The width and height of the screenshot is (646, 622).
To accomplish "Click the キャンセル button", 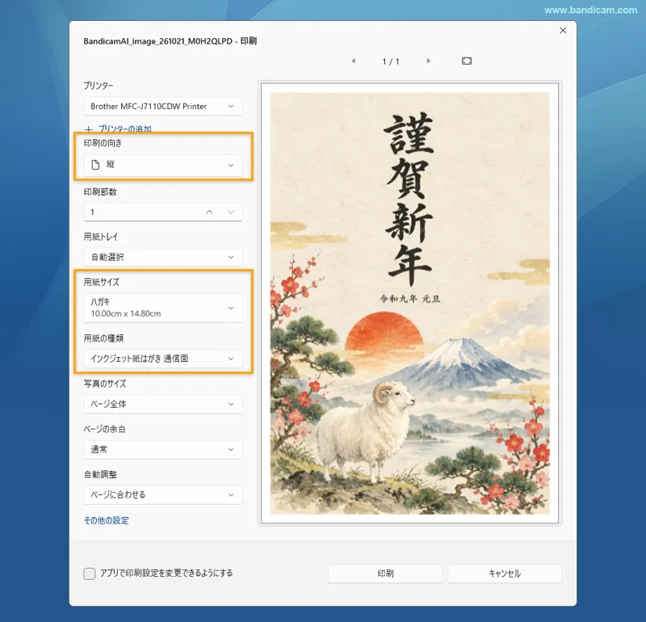I will point(505,574).
